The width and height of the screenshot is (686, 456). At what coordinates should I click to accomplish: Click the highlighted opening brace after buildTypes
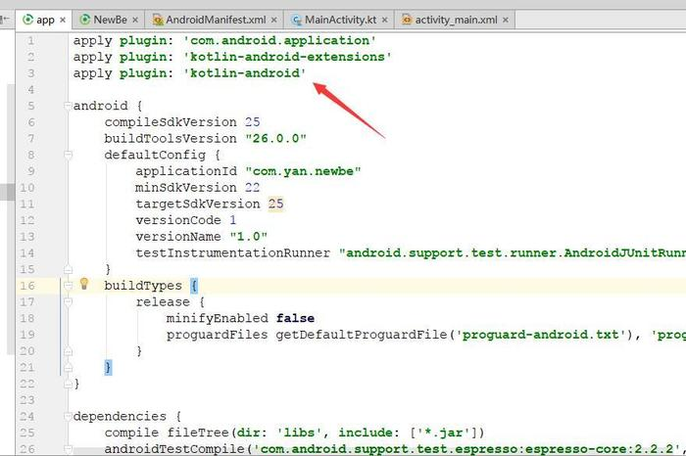pyautogui.click(x=194, y=286)
